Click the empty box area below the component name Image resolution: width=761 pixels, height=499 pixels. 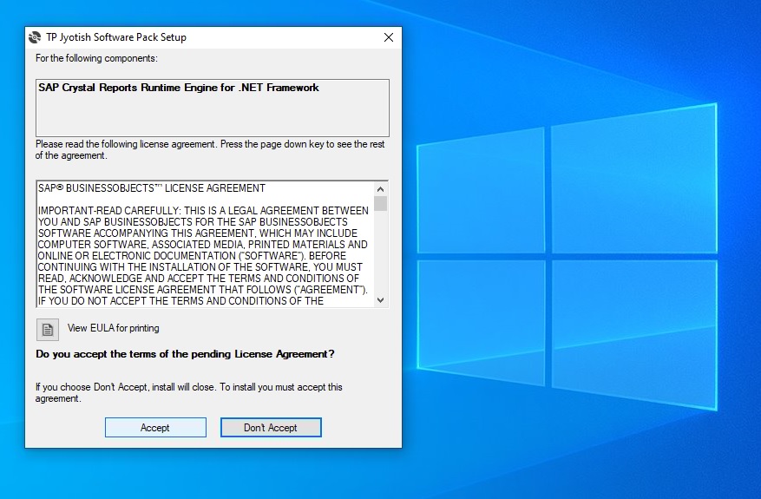click(x=212, y=115)
